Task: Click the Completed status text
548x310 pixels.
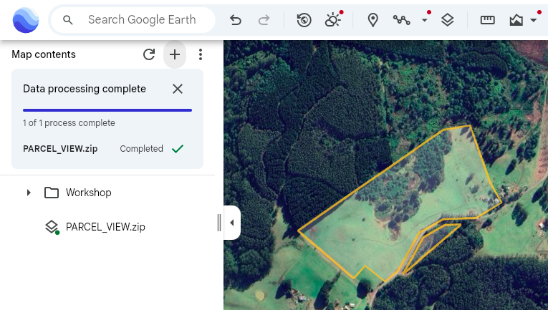Action: 142,149
